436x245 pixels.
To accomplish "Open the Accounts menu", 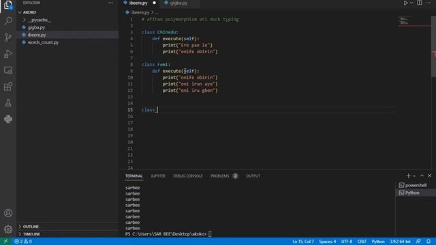I will coord(8,213).
